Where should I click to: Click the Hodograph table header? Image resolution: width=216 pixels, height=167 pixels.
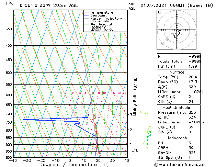(x=177, y=138)
